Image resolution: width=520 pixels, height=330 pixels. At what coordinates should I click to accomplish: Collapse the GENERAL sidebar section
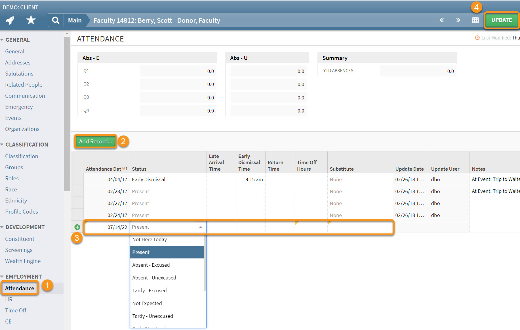click(2, 40)
